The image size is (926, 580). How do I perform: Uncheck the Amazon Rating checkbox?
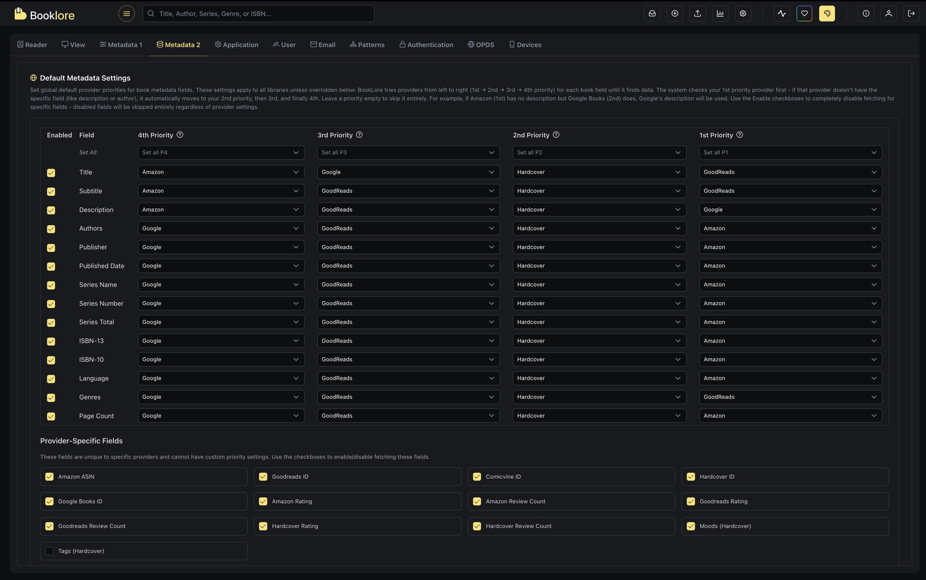tap(263, 501)
